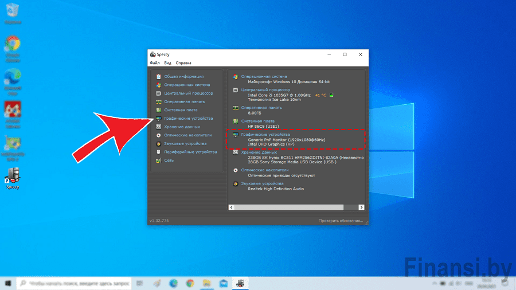The image size is (516, 290).
Task: Click the Общая информация sidebar icon
Action: 159,77
